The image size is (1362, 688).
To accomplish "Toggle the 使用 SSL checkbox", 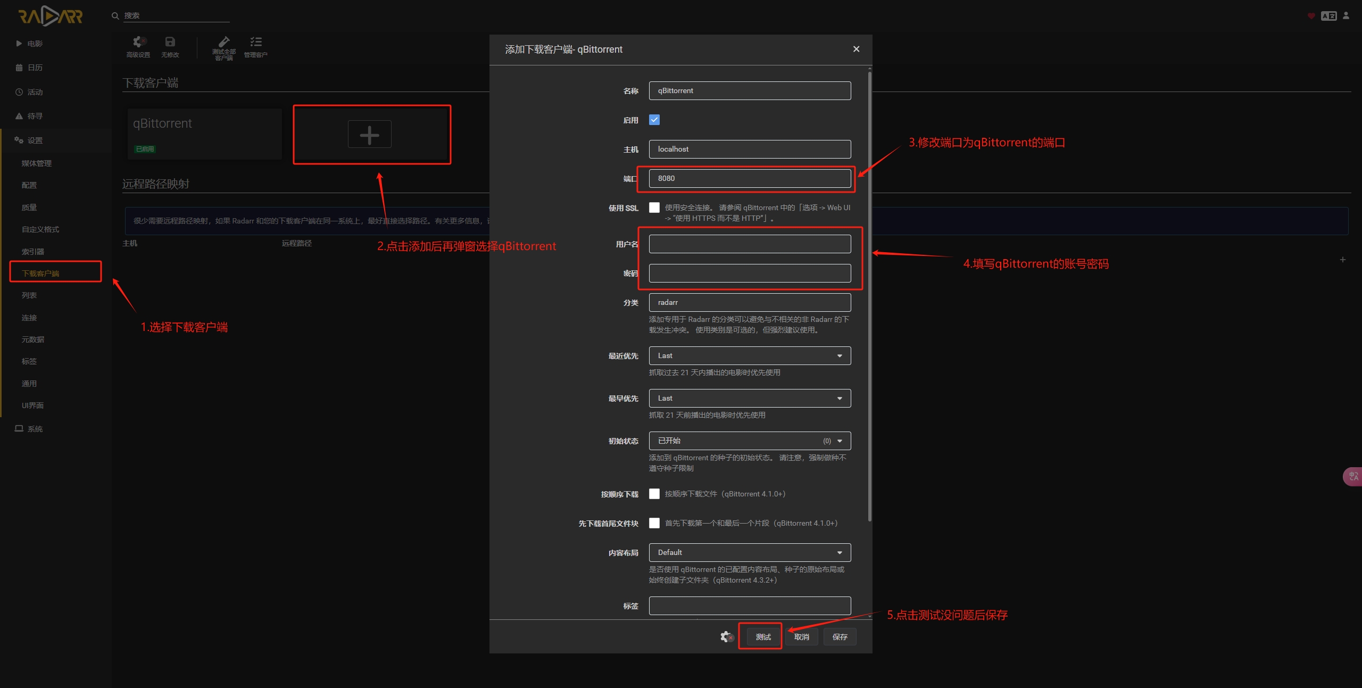I will [x=654, y=208].
